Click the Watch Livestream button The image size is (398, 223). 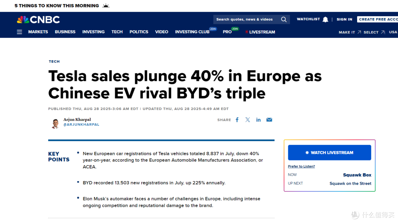pyautogui.click(x=329, y=153)
